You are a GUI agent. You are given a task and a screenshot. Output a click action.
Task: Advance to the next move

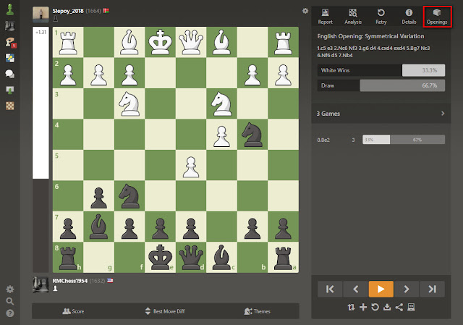pyautogui.click(x=407, y=289)
